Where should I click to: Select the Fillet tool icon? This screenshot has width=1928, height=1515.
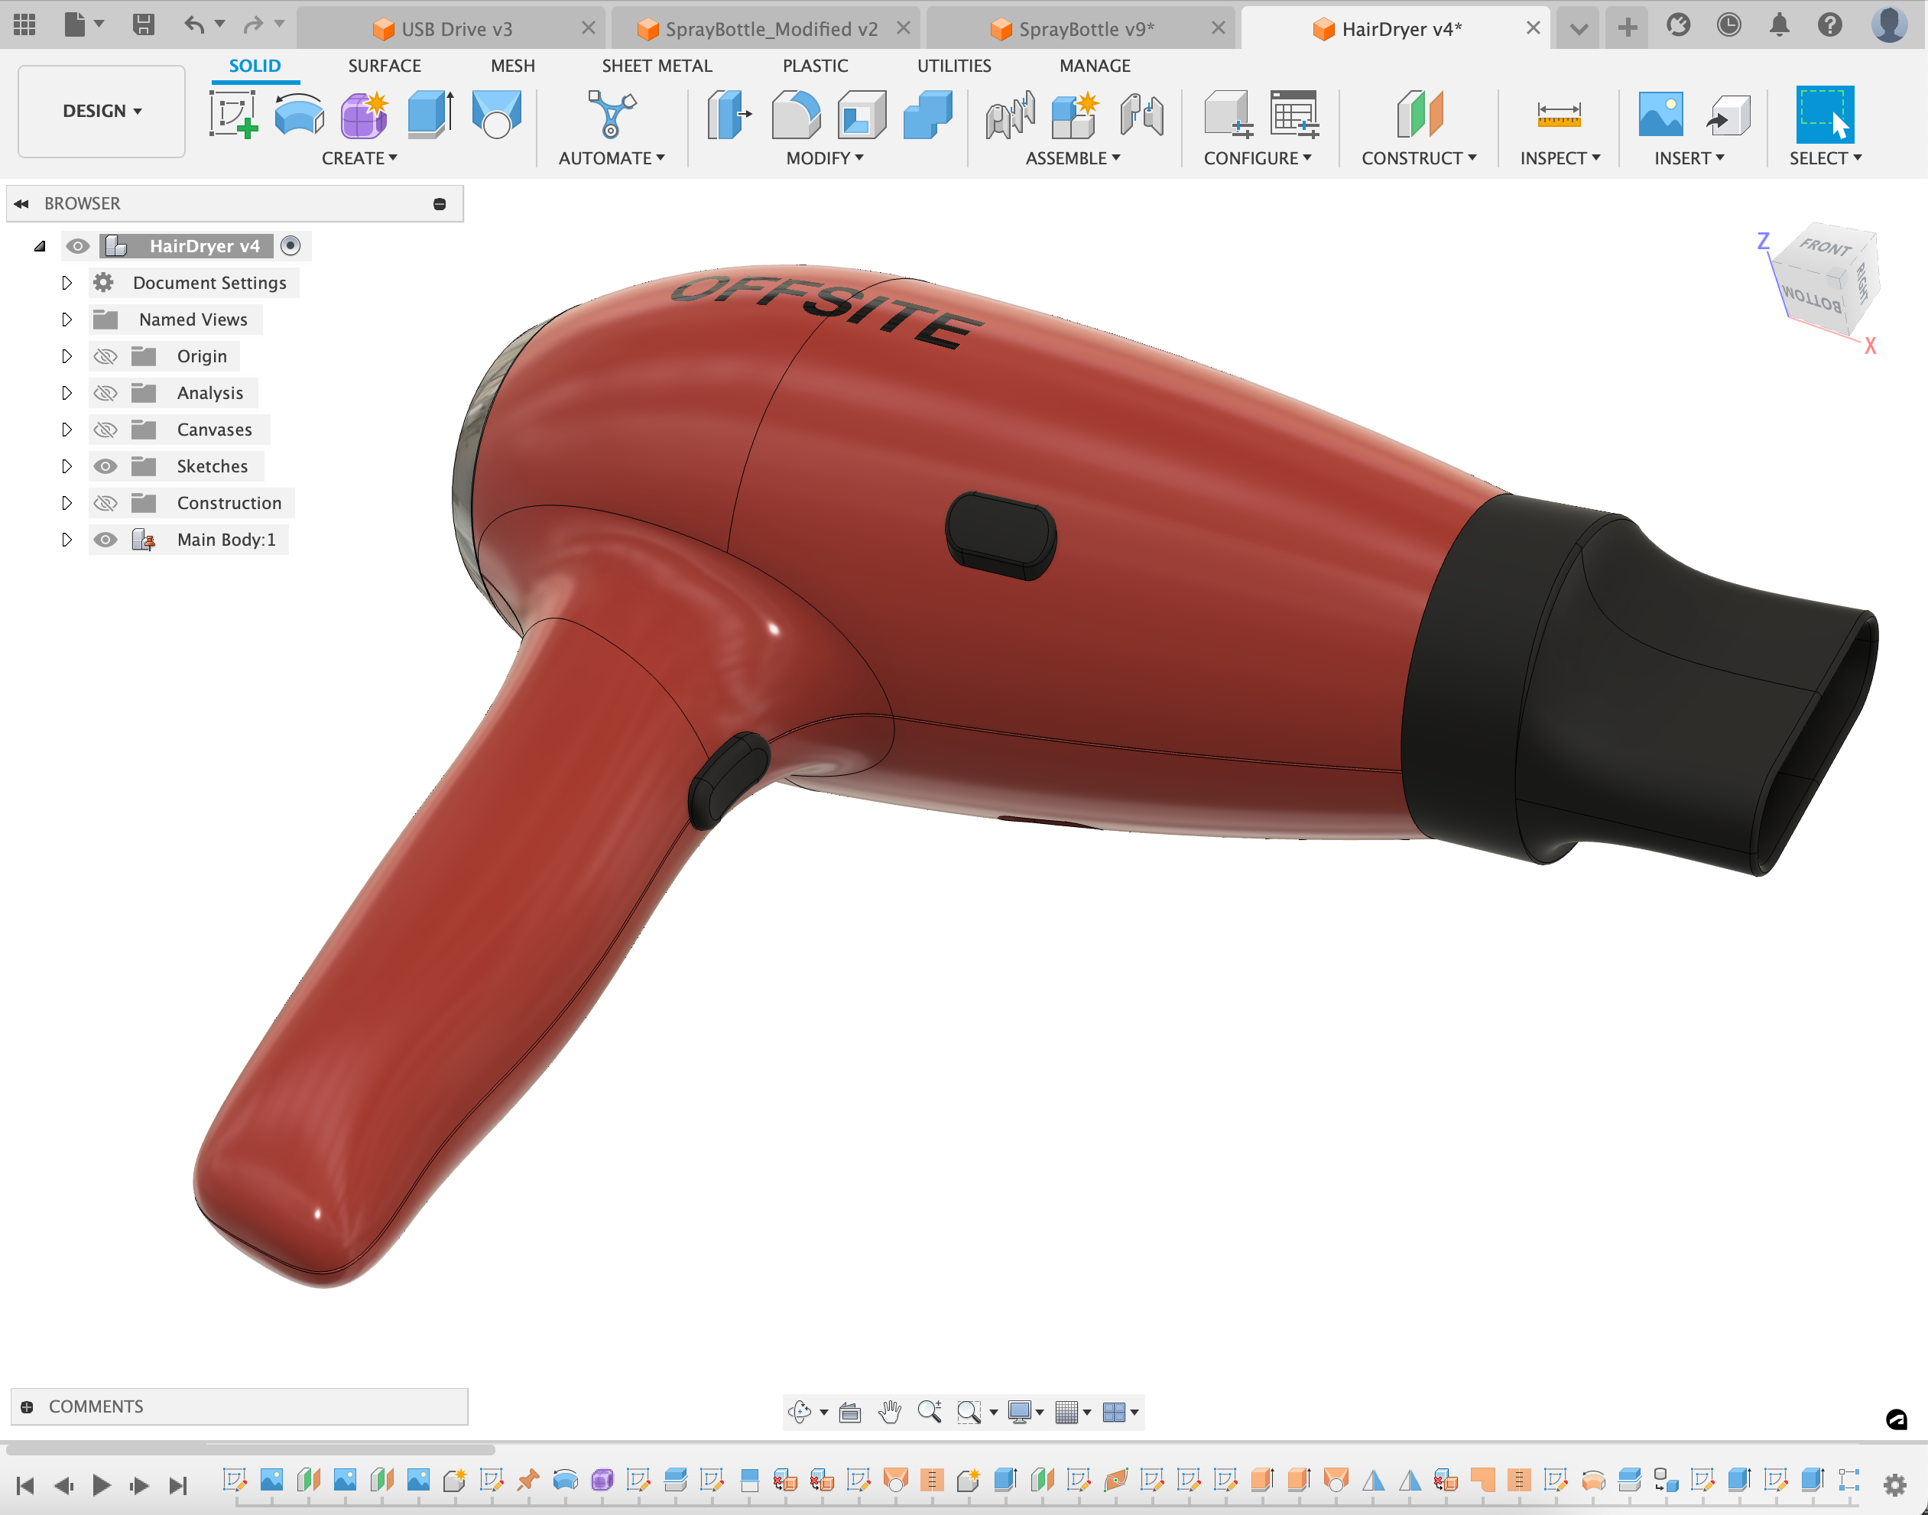coord(795,115)
